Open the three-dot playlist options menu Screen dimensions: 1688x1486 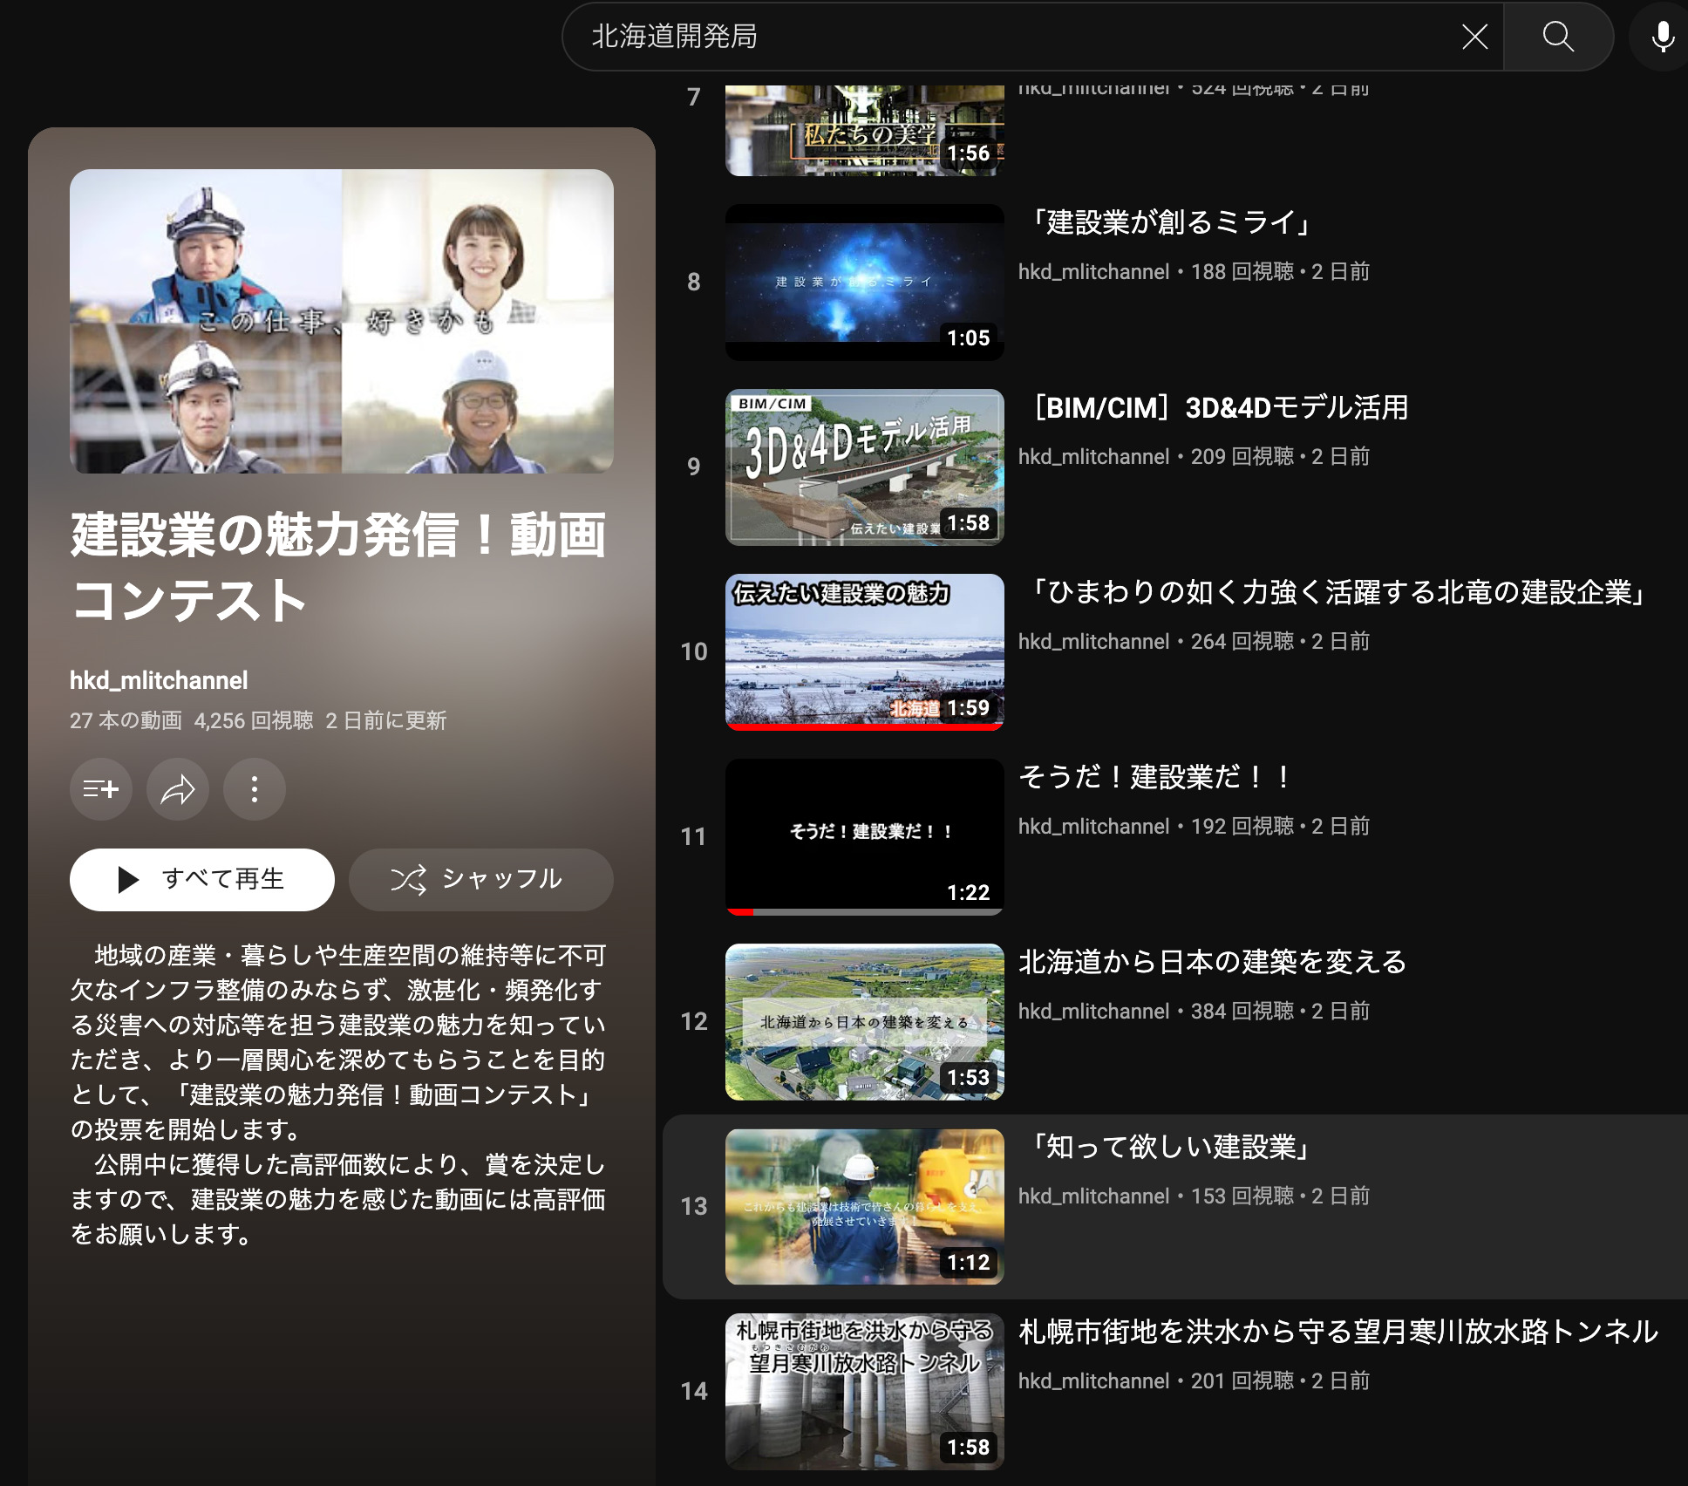(254, 789)
